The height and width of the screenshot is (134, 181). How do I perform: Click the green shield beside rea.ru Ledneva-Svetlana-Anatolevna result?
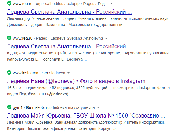point(9,38)
